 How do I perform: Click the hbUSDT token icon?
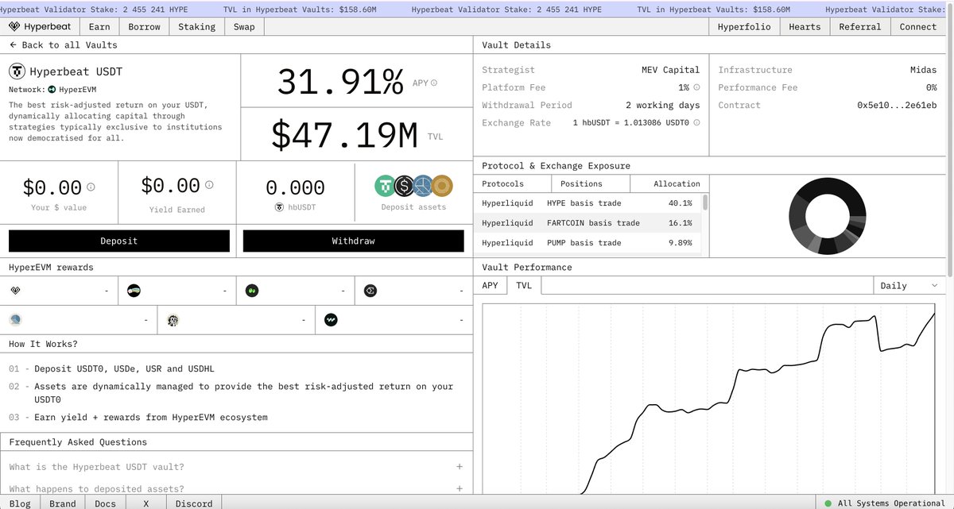click(279, 207)
